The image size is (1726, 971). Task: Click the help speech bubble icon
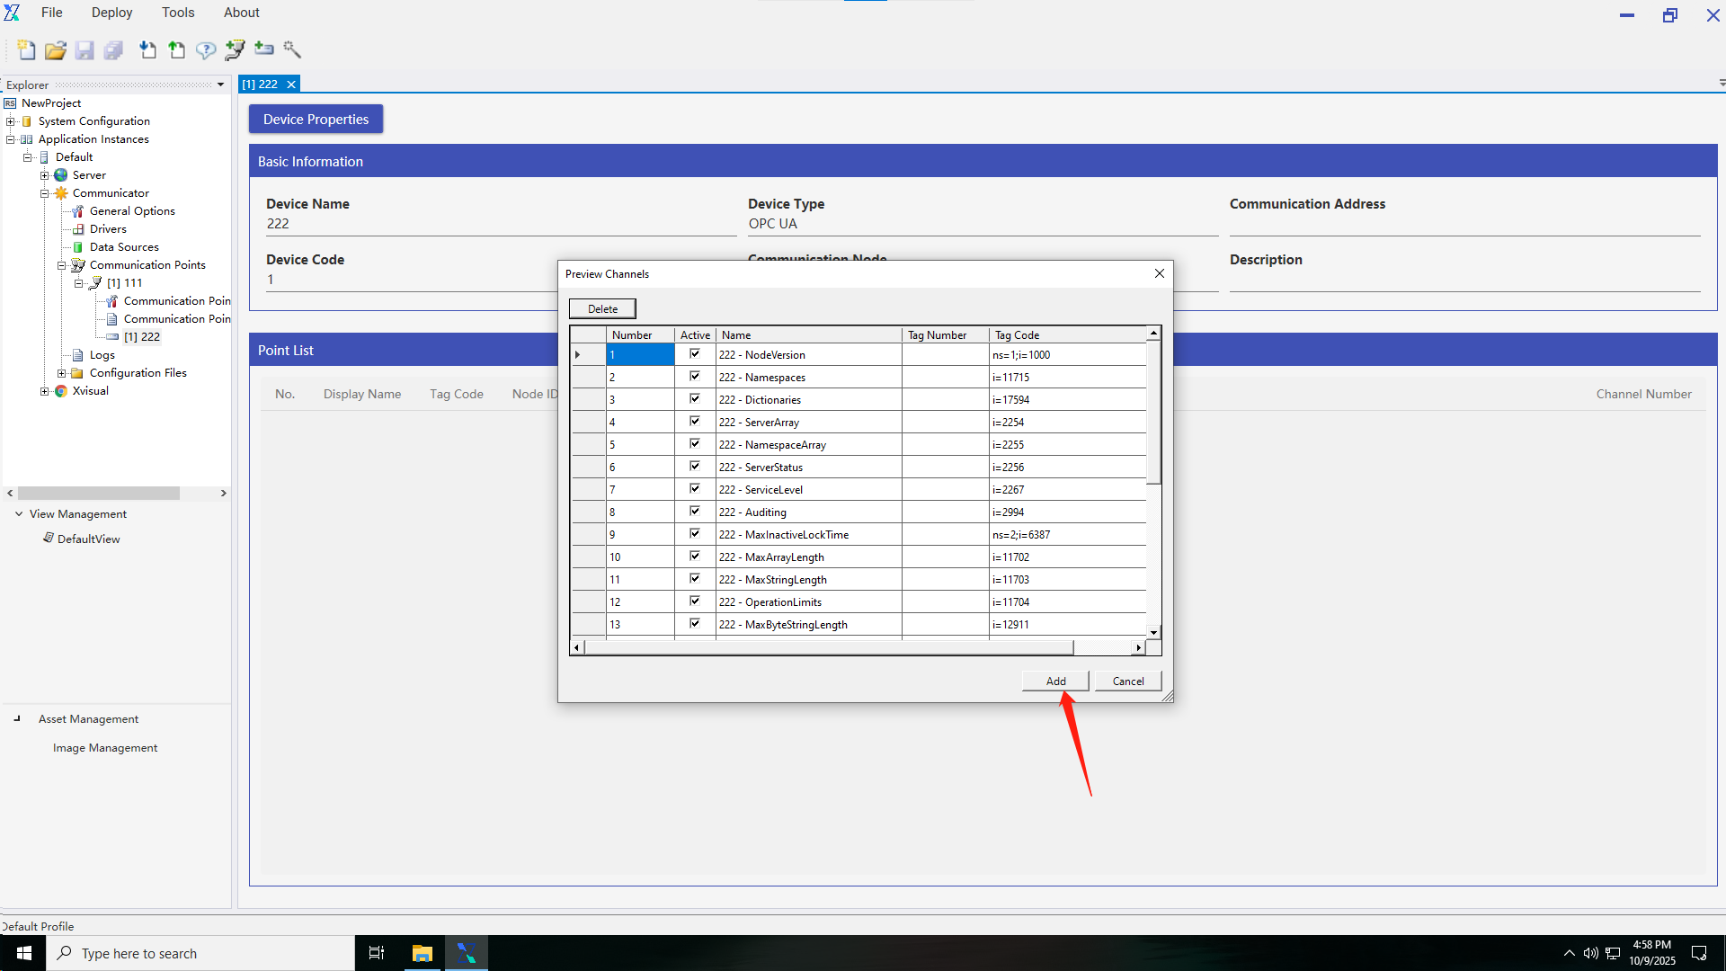206,50
